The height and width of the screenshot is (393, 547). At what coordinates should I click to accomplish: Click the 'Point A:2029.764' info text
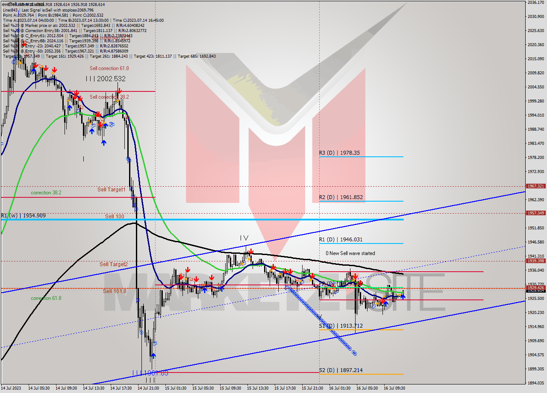[x=18, y=15]
